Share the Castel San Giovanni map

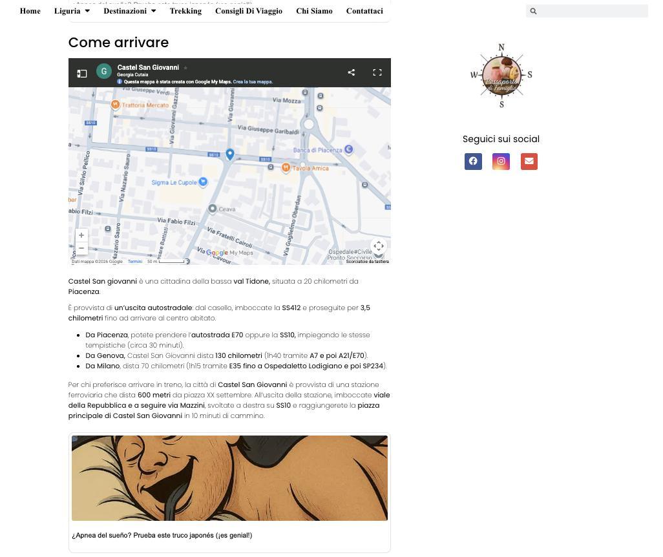[x=352, y=72]
